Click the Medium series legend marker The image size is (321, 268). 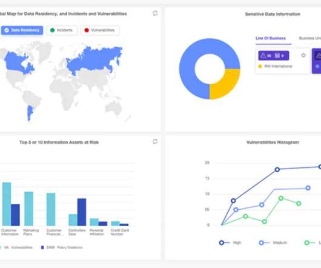[x=262, y=243]
